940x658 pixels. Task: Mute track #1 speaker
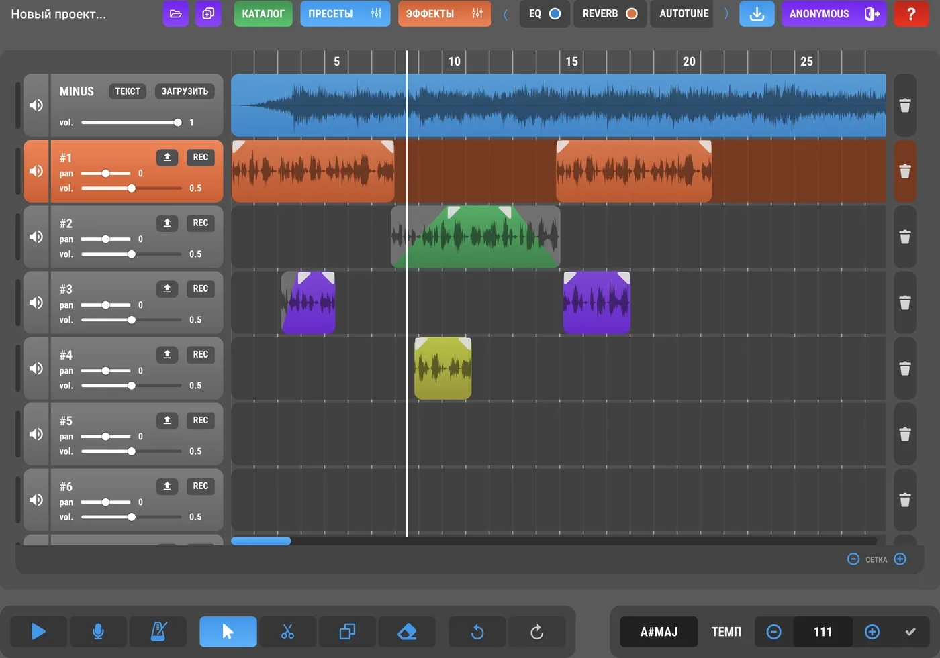(x=36, y=171)
